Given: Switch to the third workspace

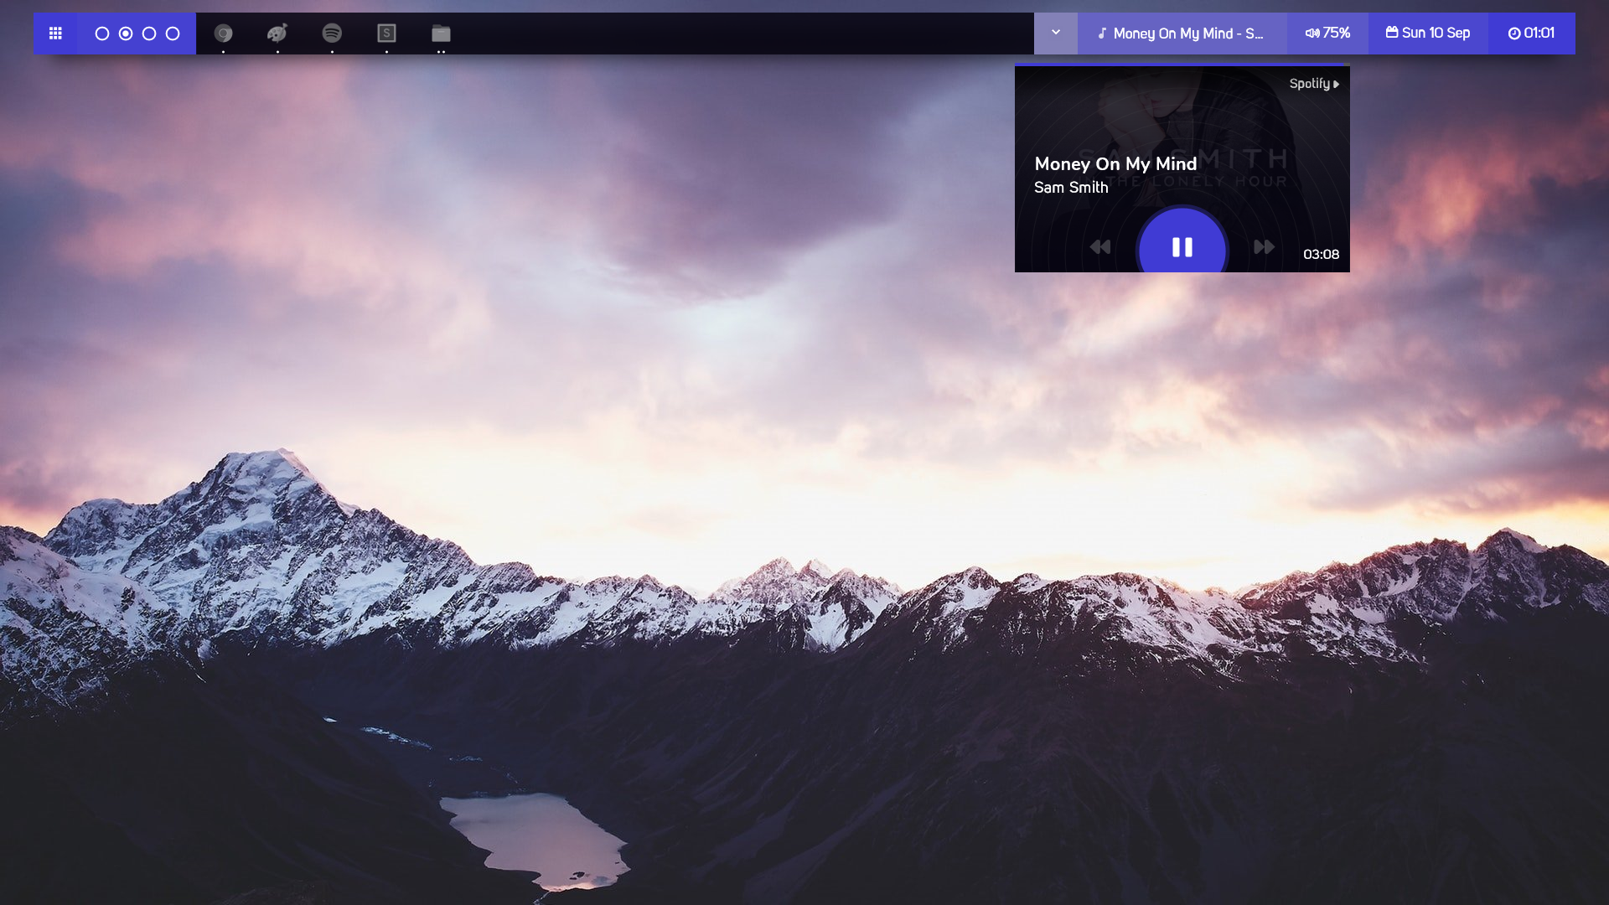Looking at the screenshot, I should tap(149, 34).
